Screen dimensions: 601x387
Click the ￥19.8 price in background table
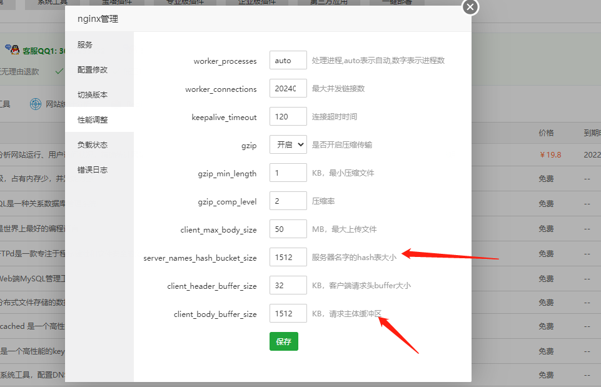[x=550, y=155]
